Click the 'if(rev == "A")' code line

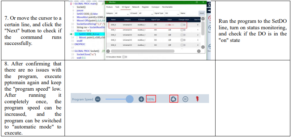tap(84, 31)
